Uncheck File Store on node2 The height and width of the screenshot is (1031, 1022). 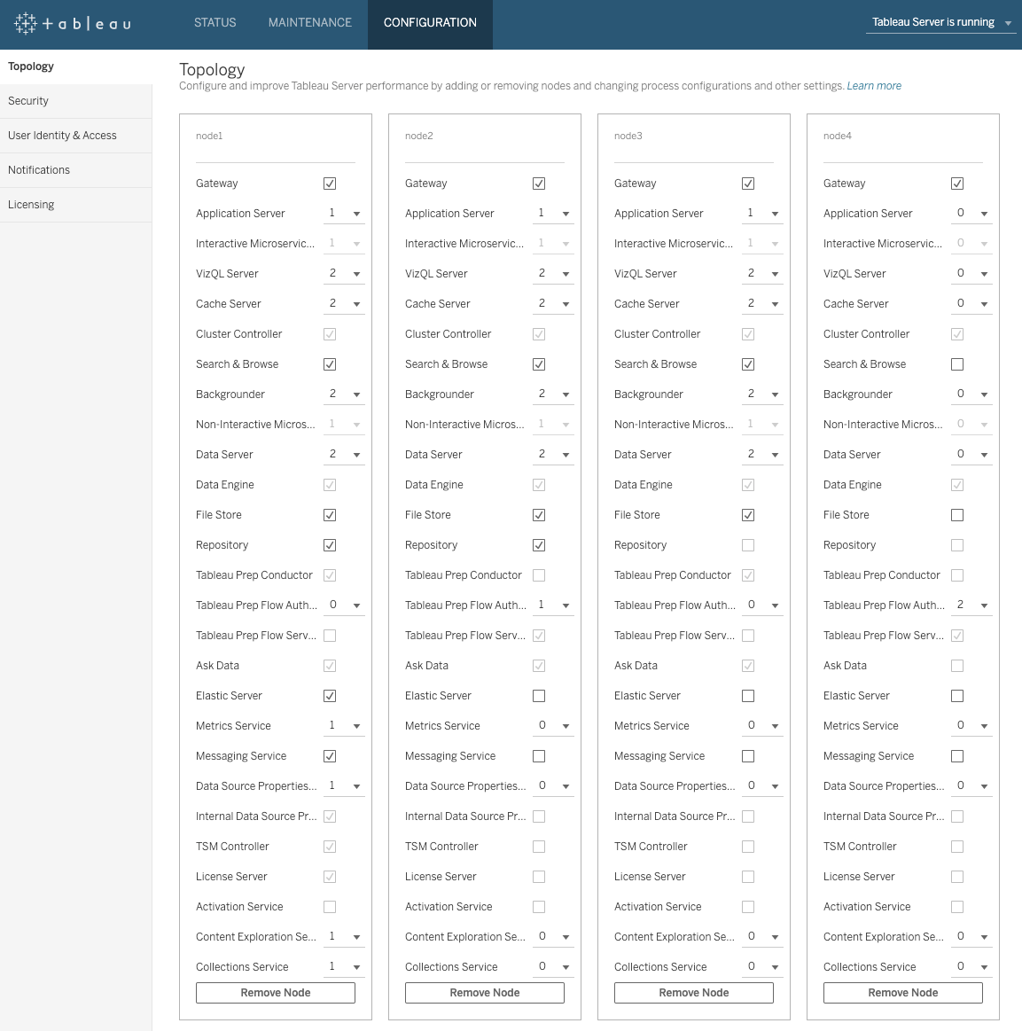coord(539,515)
